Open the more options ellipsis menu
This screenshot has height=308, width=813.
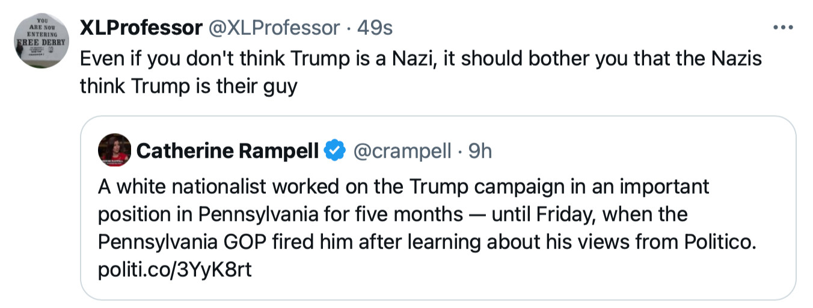click(783, 28)
